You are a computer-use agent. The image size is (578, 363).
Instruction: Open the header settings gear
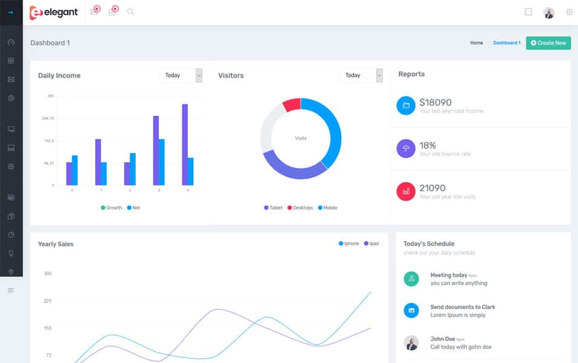(568, 11)
